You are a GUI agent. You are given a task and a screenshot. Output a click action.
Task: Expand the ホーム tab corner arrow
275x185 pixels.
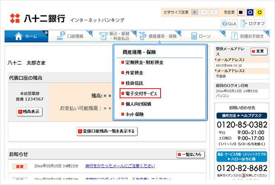(46, 33)
